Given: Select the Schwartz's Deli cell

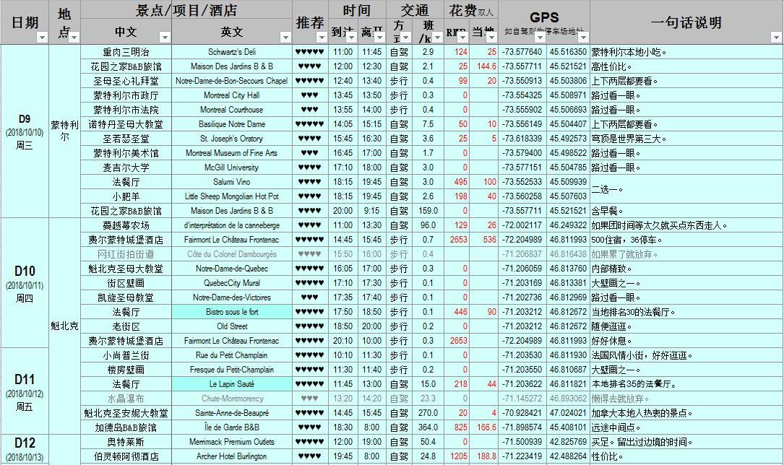Looking at the screenshot, I should (x=232, y=52).
